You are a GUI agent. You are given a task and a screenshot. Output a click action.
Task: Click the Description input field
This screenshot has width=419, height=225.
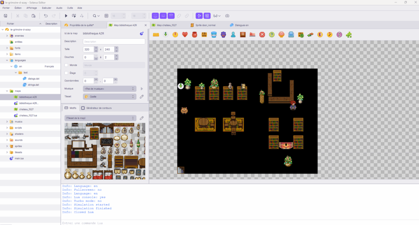coord(114,41)
